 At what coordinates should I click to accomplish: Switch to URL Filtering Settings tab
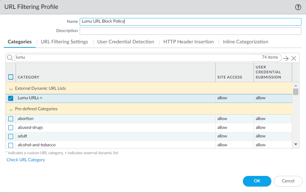tap(64, 42)
